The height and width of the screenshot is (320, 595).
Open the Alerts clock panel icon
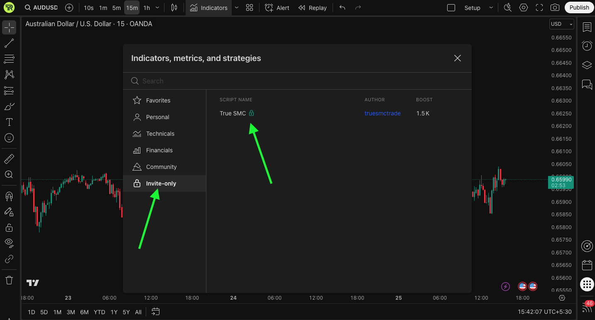(587, 46)
